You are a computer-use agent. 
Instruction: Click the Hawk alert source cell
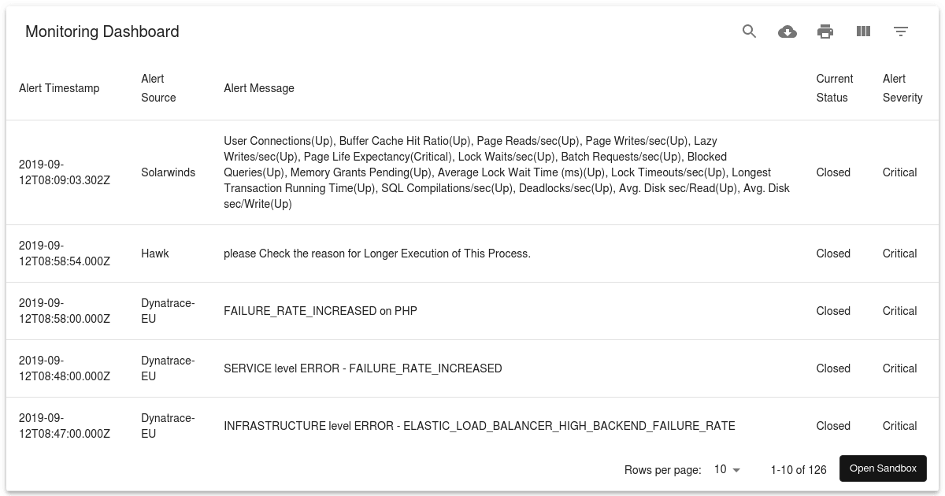pyautogui.click(x=155, y=254)
